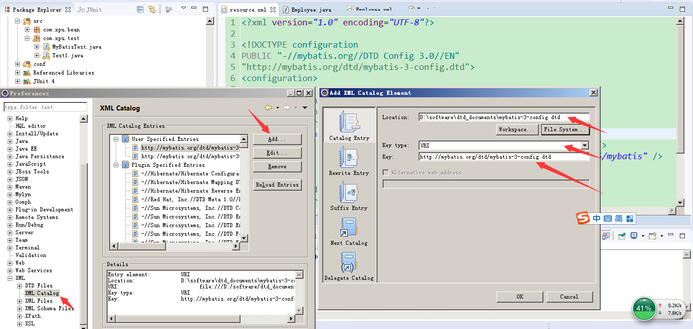Select the Rewrite Entry icon
Image resolution: width=693 pixels, height=329 pixels.
(x=349, y=157)
